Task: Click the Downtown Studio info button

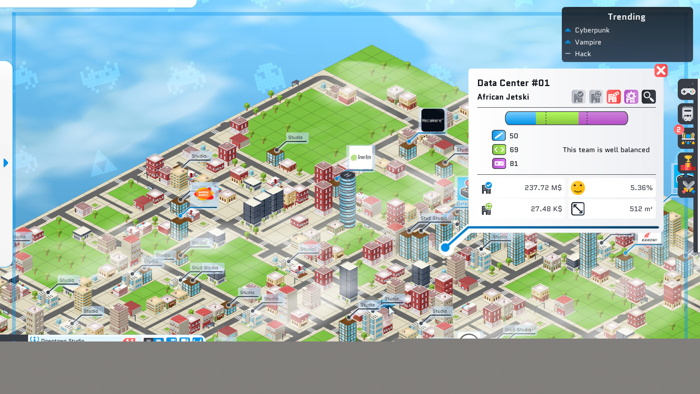Action: point(34,340)
